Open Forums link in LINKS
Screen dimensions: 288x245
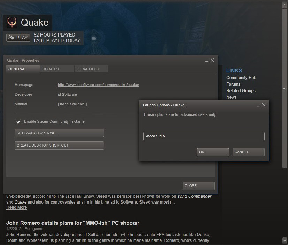tap(233, 84)
